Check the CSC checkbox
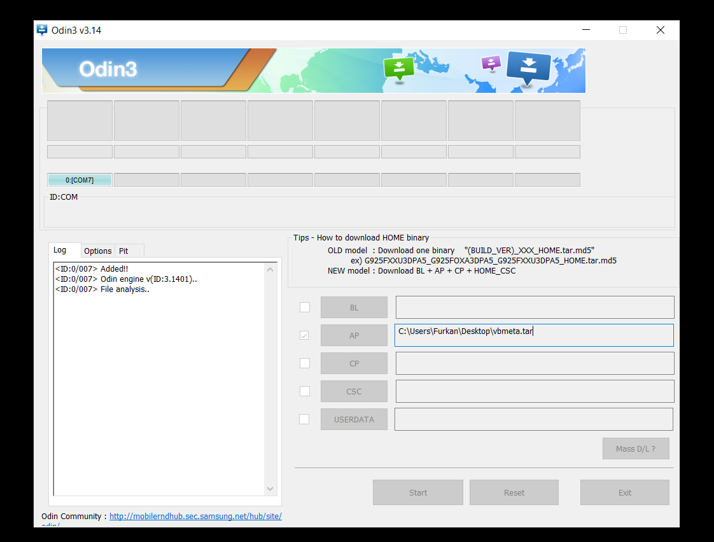 click(305, 391)
